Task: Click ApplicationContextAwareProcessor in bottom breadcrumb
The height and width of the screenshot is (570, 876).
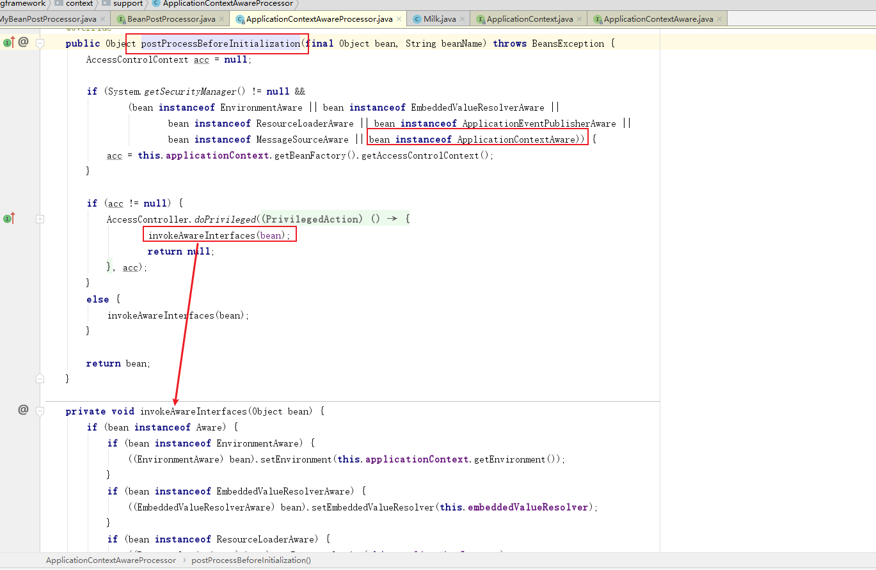Action: [x=111, y=560]
